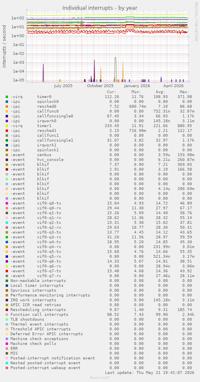Select the callfuncsingle0 legend label
This screenshot has width=200, height=382.
[55, 116]
